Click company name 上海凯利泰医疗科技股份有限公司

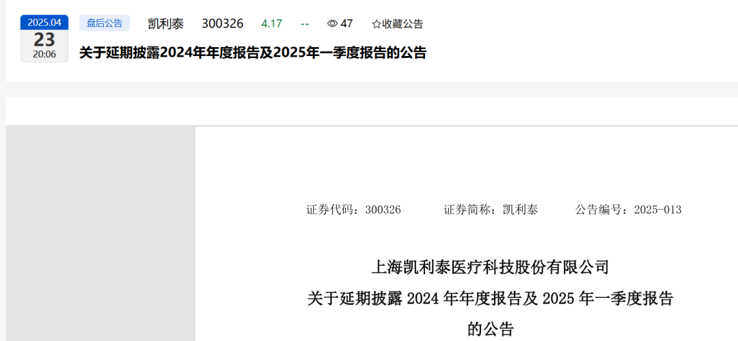tap(491, 268)
